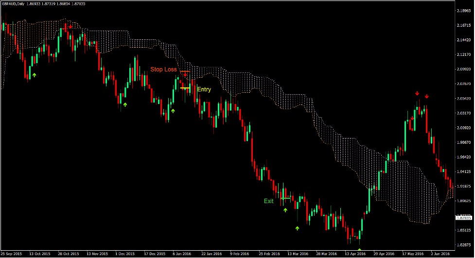Screen dimensions: 475x258
Task: Click the leftmost red arrow above May 2016 peak
Action: pos(417,93)
